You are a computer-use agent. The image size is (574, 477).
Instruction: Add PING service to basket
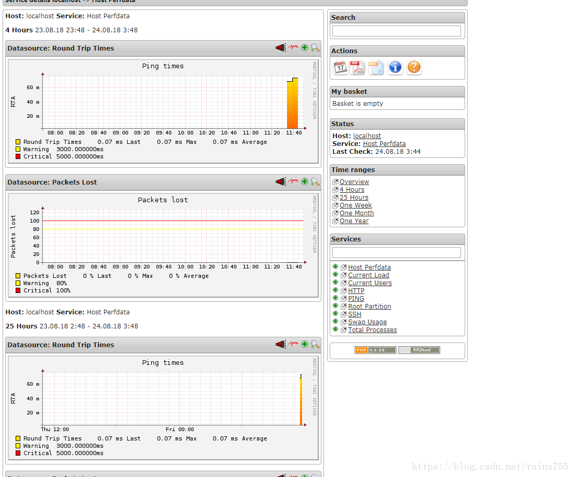click(335, 298)
